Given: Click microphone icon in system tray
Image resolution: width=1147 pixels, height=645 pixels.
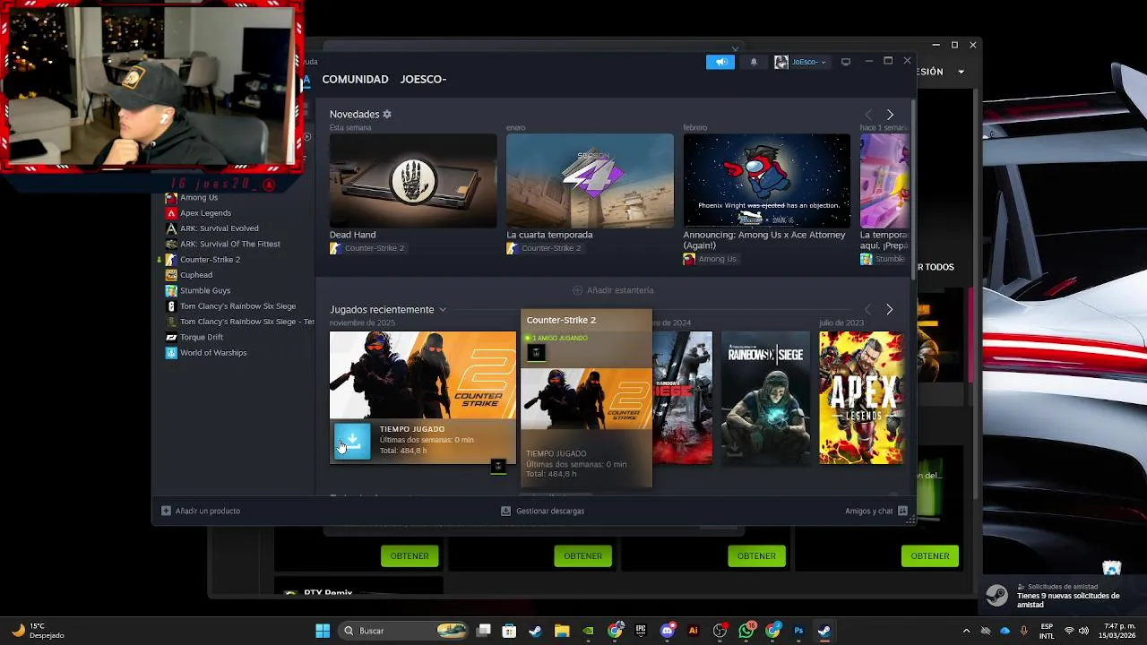Looking at the screenshot, I should pos(1023,631).
